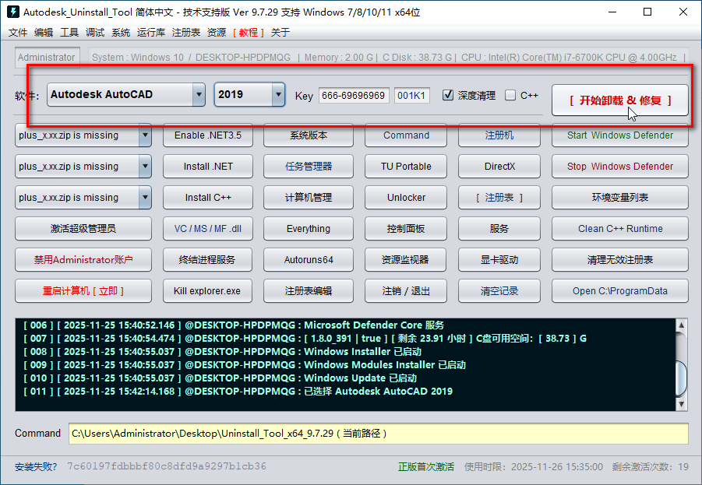Image resolution: width=702 pixels, height=485 pixels.
Task: Click 终结进程服务 button
Action: (208, 259)
